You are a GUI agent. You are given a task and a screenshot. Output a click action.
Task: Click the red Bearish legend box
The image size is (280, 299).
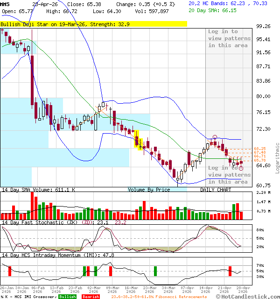coord(90,297)
